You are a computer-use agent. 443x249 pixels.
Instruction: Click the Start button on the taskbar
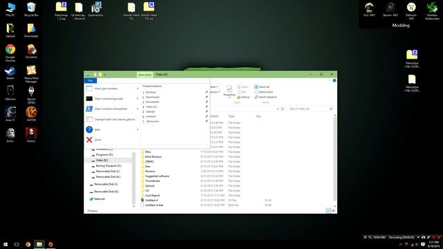click(6, 244)
